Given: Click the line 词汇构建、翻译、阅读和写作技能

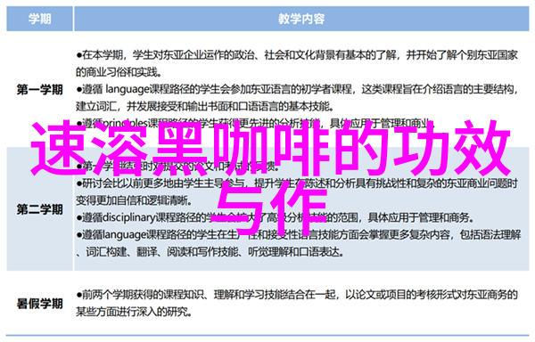Looking at the screenshot, I should pyautogui.click(x=210, y=252).
